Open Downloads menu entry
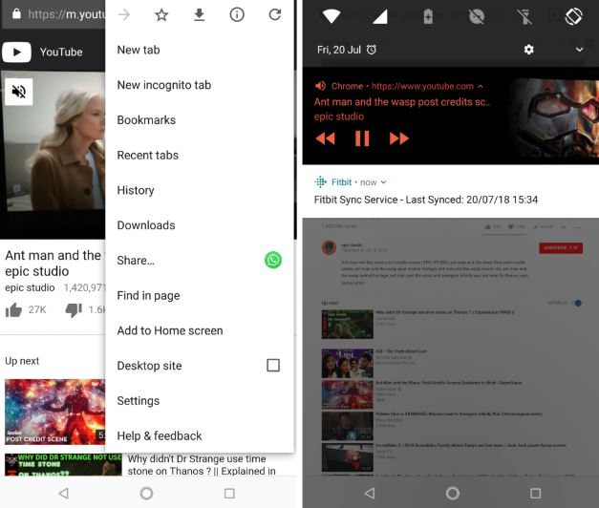 200,225
